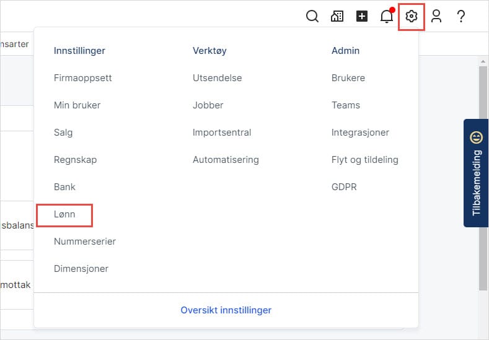The height and width of the screenshot is (340, 489).
Task: Open the user profile icon
Action: (436, 17)
